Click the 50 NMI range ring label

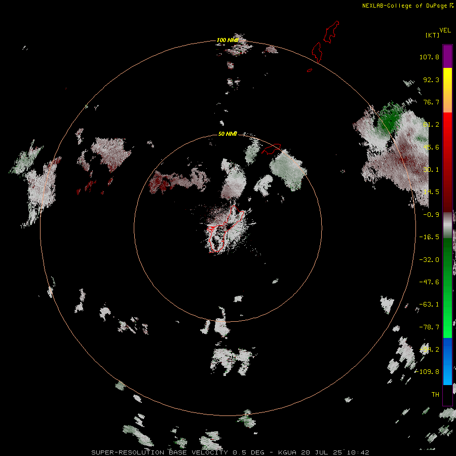coord(227,134)
